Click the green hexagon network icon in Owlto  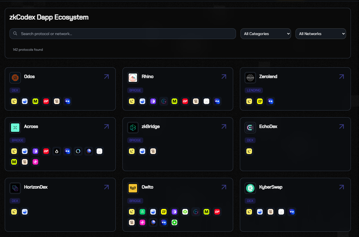[x=185, y=212]
